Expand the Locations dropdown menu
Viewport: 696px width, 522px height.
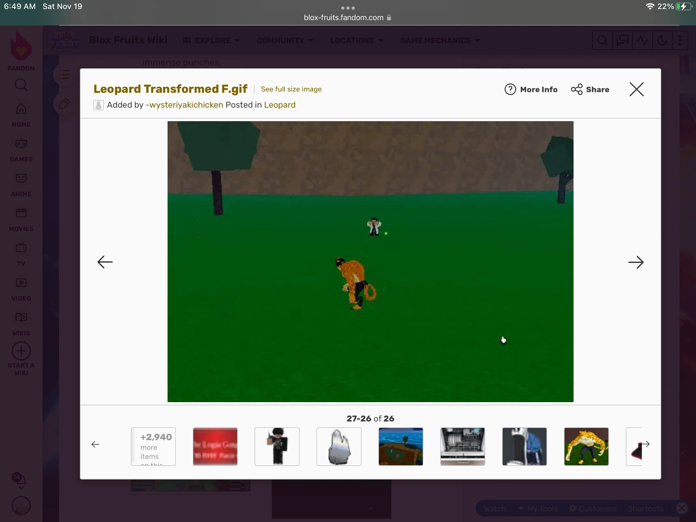pyautogui.click(x=356, y=41)
